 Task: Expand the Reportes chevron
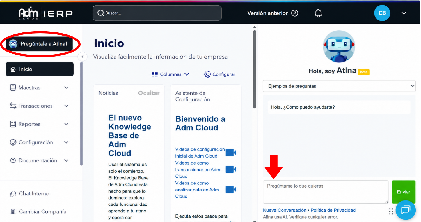point(67,124)
